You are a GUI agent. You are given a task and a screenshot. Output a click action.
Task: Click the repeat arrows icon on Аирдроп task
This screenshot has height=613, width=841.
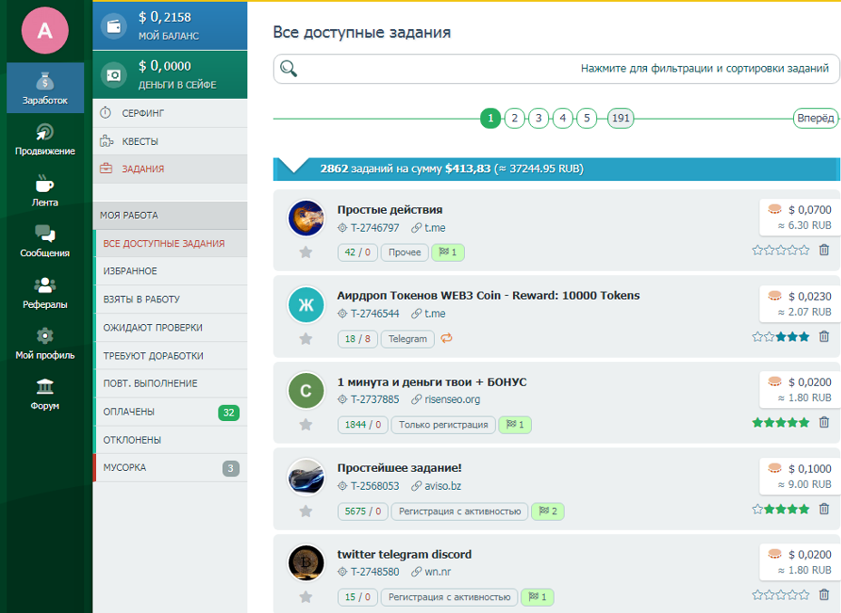[447, 338]
